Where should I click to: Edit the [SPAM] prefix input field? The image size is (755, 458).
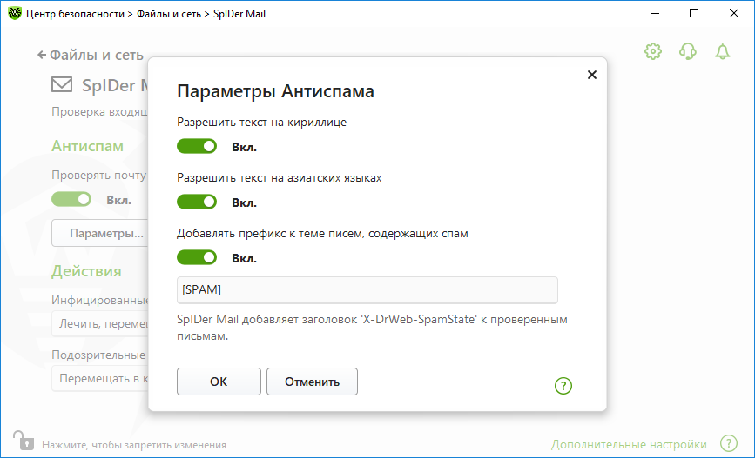pyautogui.click(x=367, y=289)
